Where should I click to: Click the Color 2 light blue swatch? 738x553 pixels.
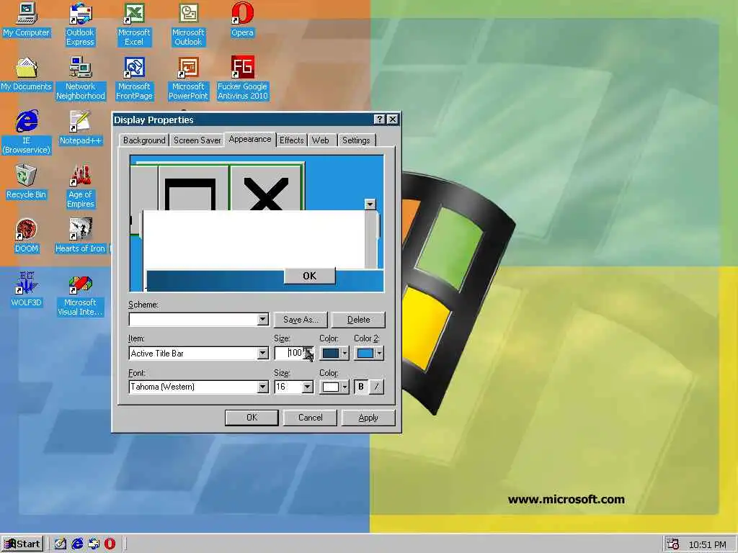point(365,353)
